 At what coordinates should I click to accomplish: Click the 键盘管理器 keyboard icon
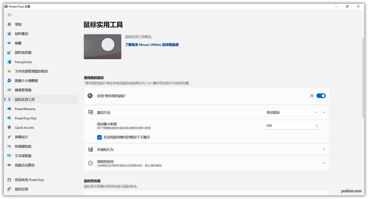(9, 90)
